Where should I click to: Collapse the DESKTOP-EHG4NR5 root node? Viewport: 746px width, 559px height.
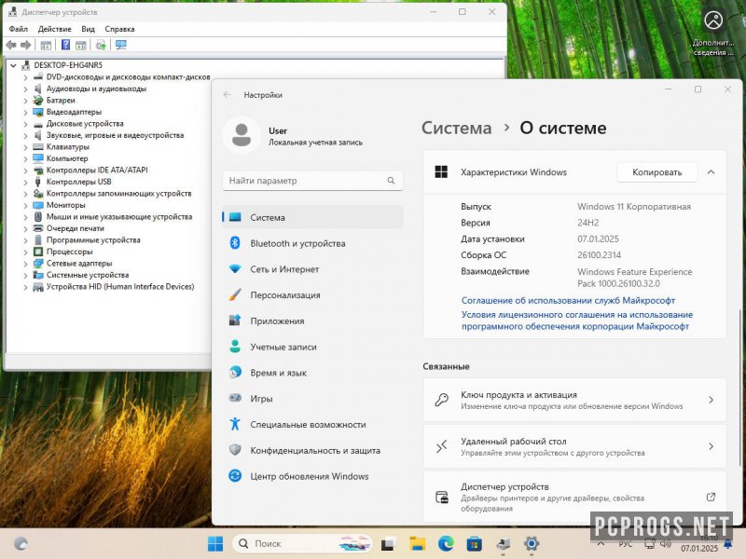pos(13,65)
